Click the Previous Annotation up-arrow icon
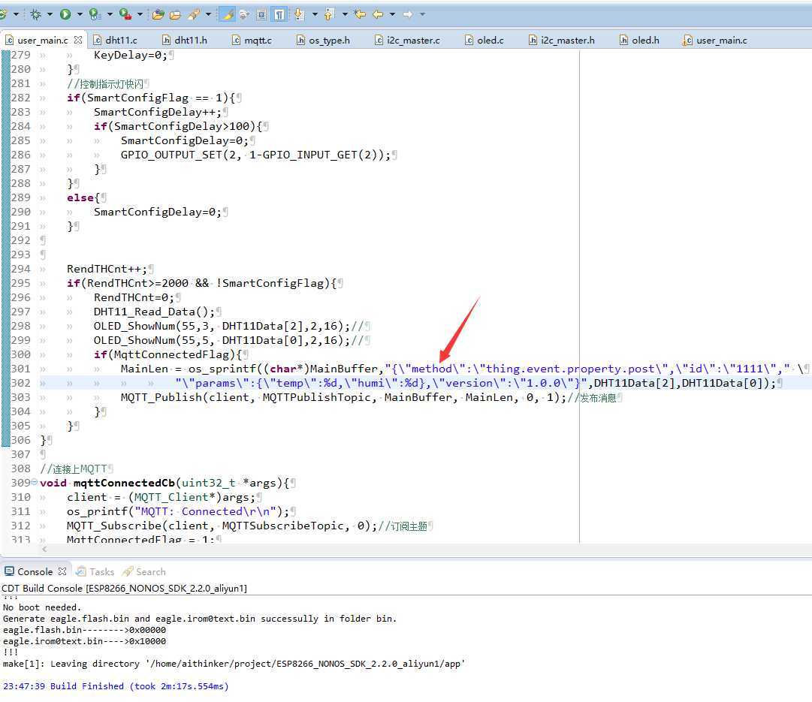The width and height of the screenshot is (812, 702). (329, 14)
